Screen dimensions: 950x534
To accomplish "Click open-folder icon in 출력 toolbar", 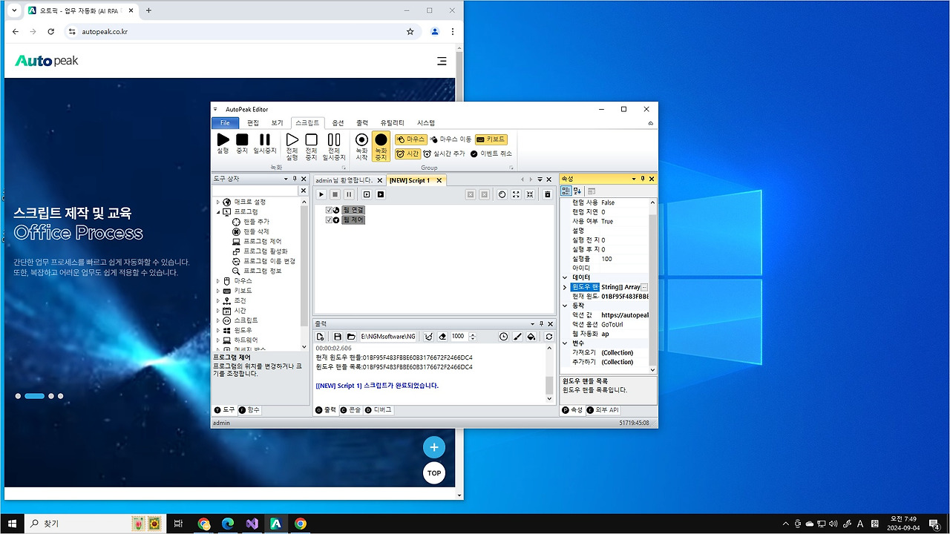I will (x=351, y=337).
